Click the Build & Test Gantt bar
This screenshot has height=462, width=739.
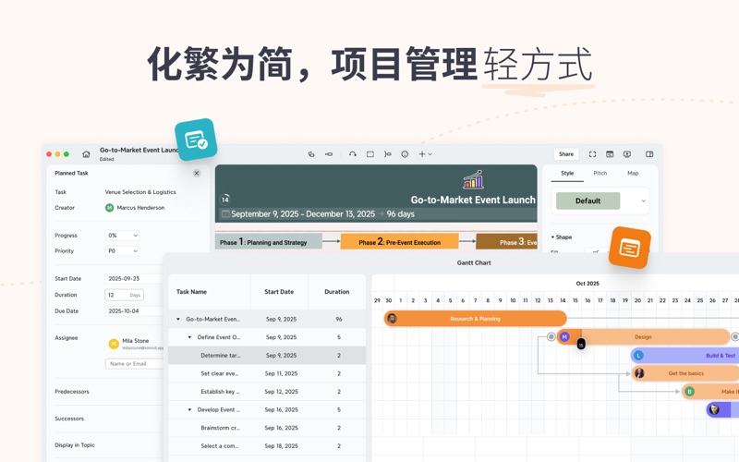point(684,355)
